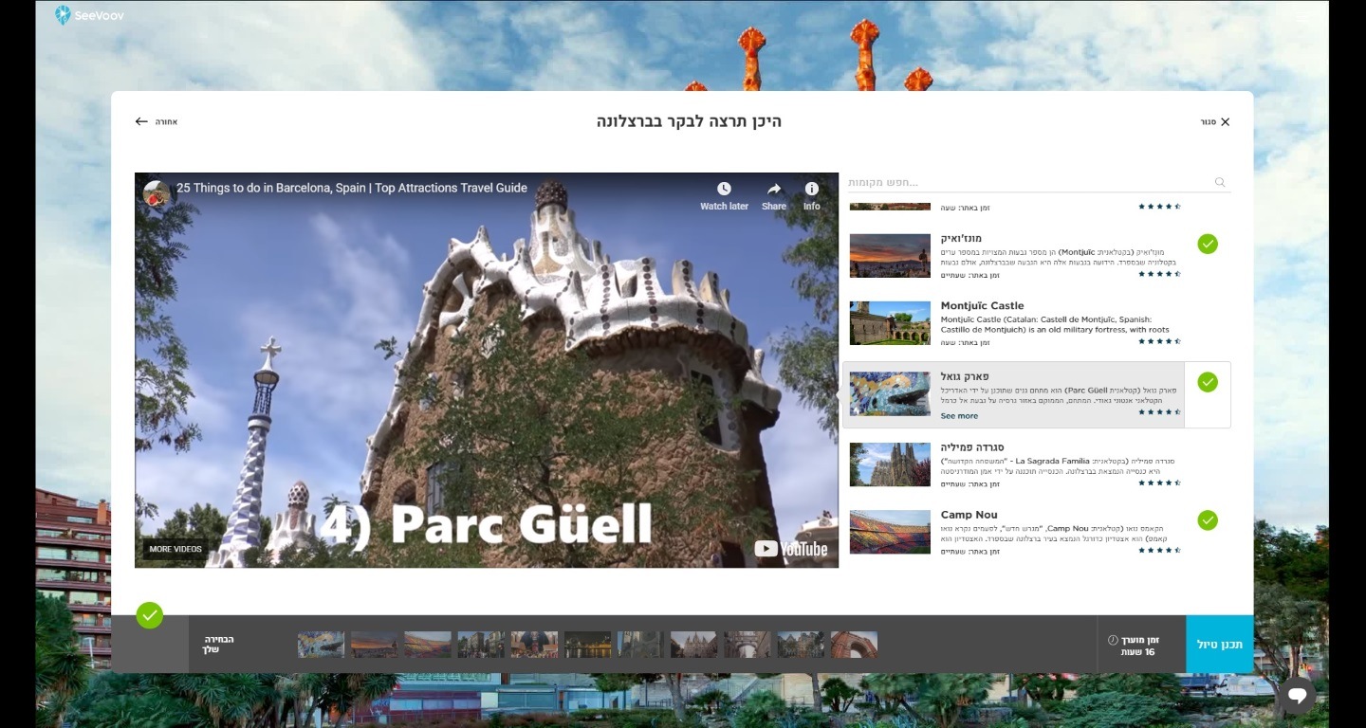Select the Camp Nou title
The image size is (1366, 728).
[x=969, y=515]
